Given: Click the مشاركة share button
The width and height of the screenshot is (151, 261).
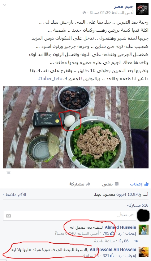Looking at the screenshot, I should (80, 184).
